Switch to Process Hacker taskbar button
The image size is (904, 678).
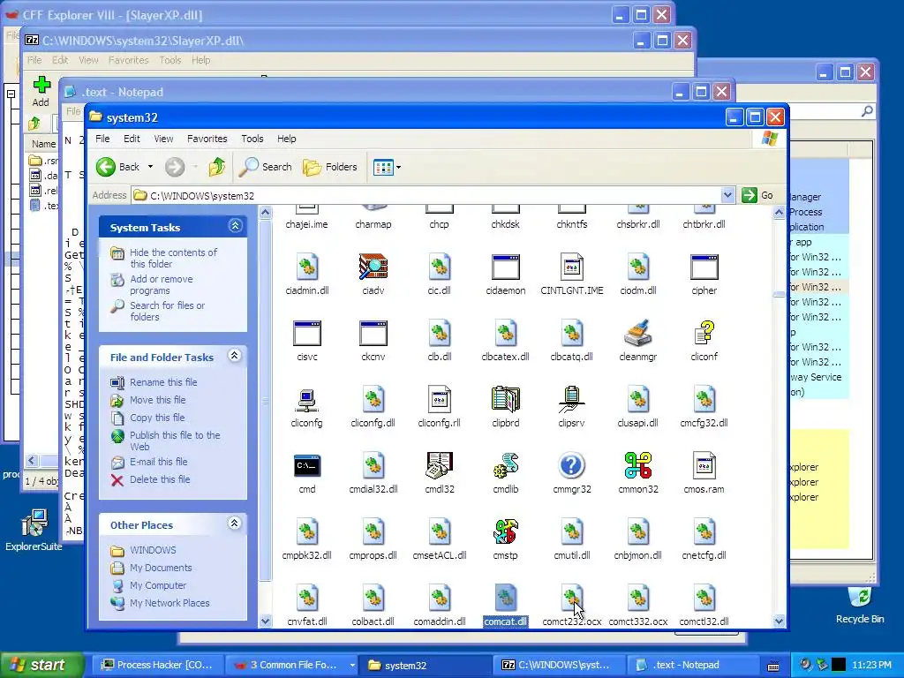point(159,665)
